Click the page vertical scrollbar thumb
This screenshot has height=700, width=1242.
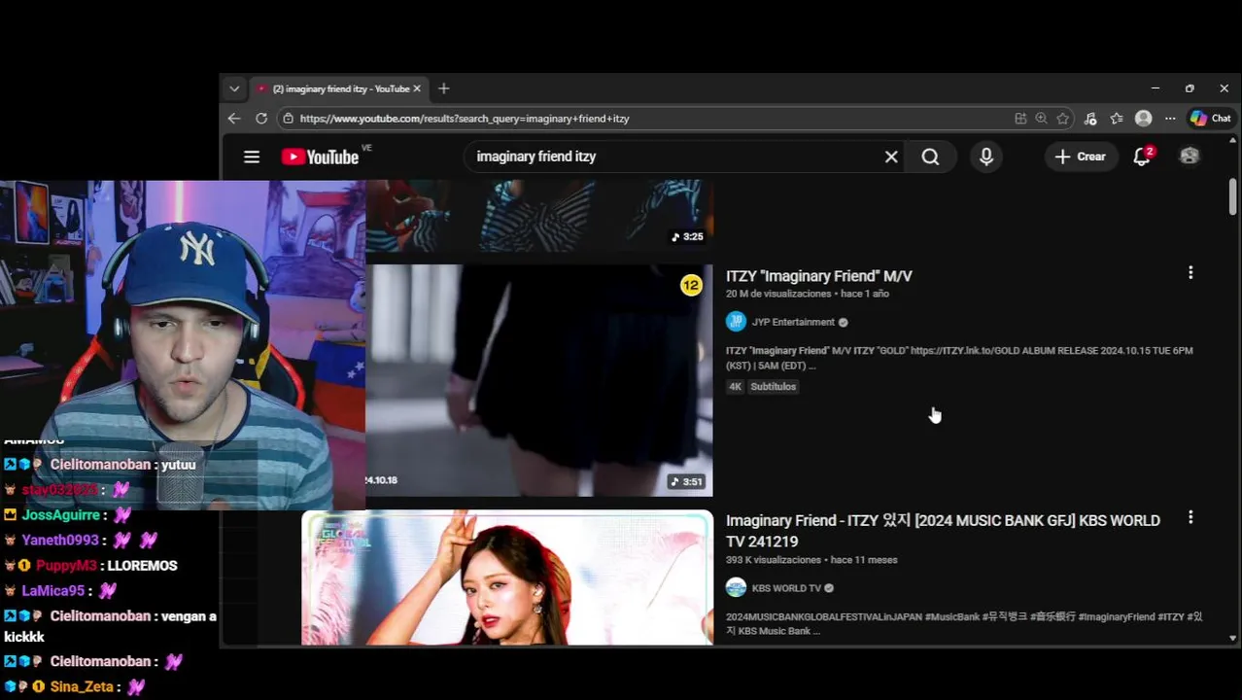click(1232, 197)
